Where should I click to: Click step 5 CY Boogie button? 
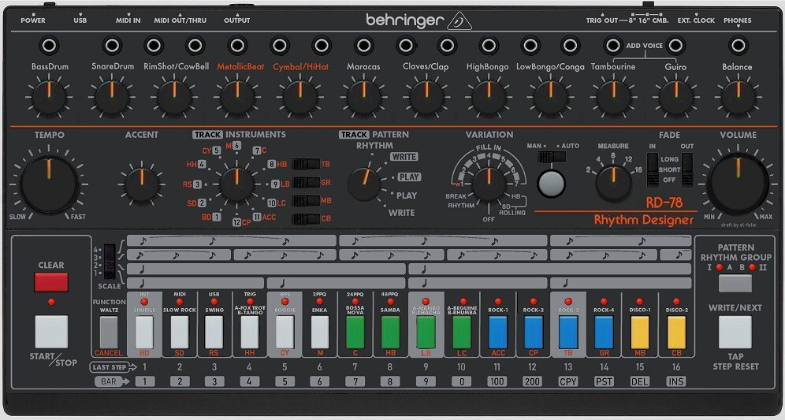point(285,332)
